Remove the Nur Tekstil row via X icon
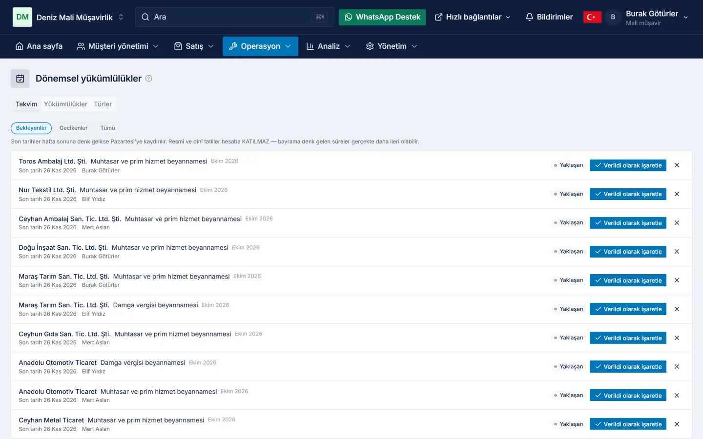This screenshot has width=703, height=439. pos(677,194)
